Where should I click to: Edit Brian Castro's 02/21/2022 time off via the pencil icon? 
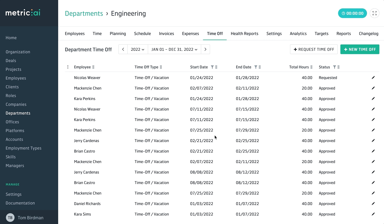point(373,151)
